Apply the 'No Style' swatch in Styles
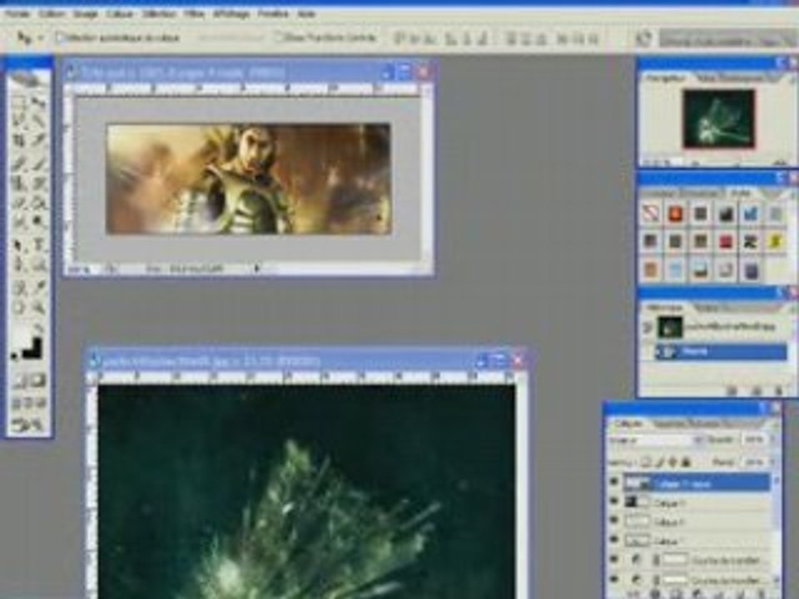 tap(650, 214)
